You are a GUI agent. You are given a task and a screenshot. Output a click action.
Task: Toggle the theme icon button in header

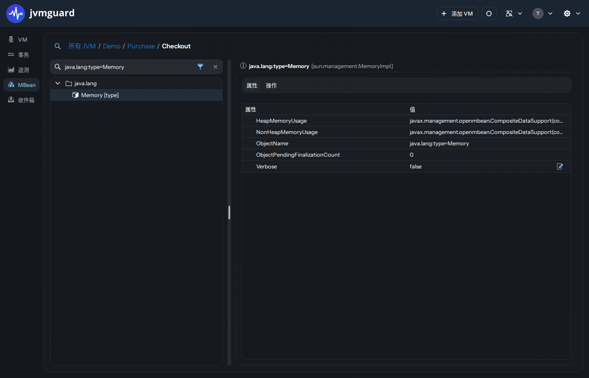click(x=489, y=13)
